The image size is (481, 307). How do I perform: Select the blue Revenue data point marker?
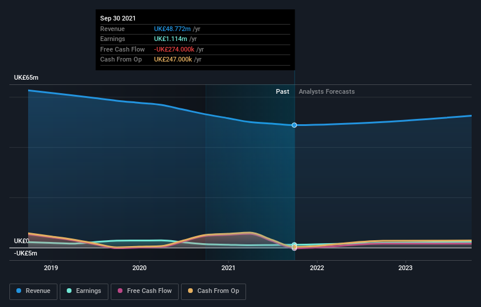click(x=294, y=125)
